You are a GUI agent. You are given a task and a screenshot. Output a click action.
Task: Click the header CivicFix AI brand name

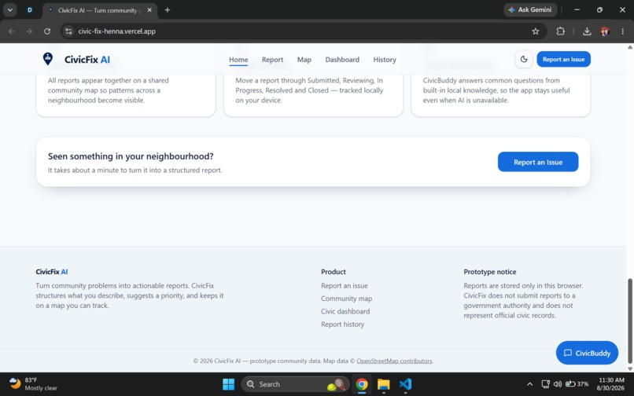pos(87,60)
